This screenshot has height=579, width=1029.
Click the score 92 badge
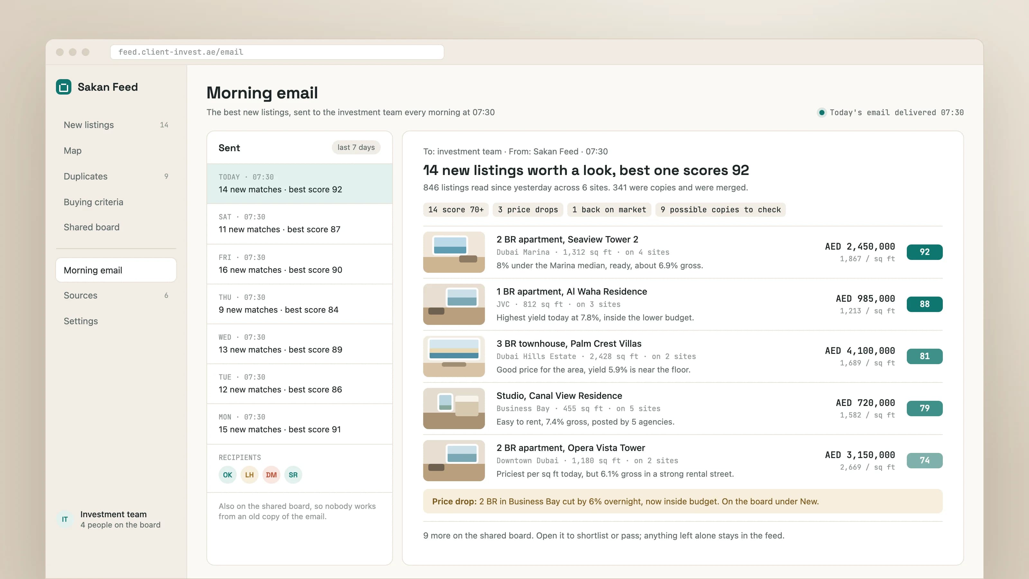click(924, 252)
